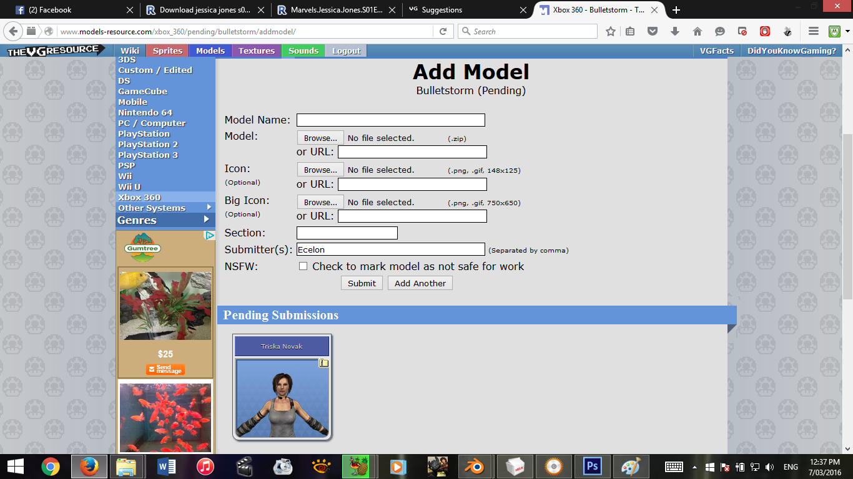Click the Add Another button
Image resolution: width=853 pixels, height=479 pixels.
point(420,283)
